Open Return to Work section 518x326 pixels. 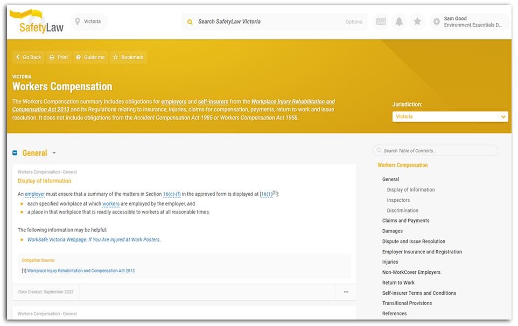[398, 283]
